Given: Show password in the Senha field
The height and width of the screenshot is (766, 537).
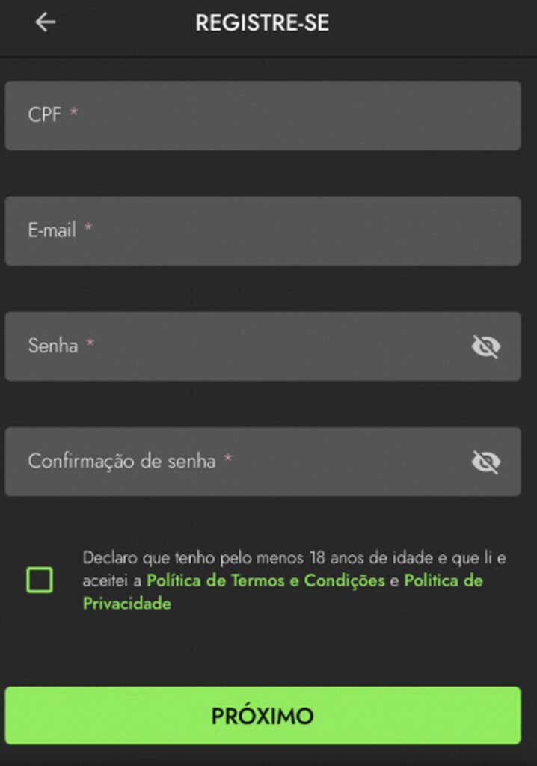Looking at the screenshot, I should tap(485, 346).
